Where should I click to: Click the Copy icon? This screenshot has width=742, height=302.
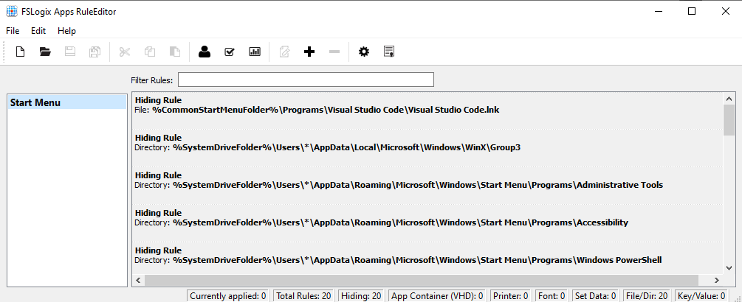click(x=150, y=52)
